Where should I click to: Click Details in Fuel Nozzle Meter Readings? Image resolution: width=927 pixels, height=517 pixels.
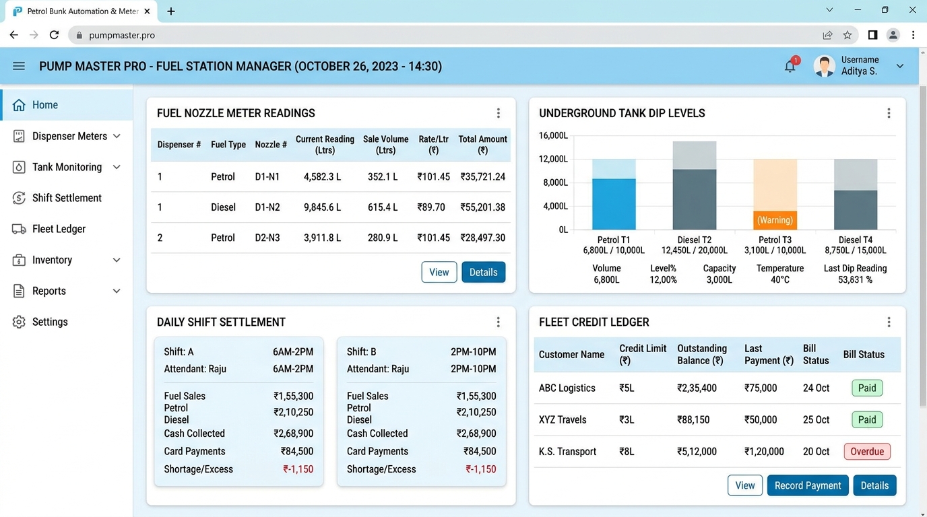(x=484, y=272)
